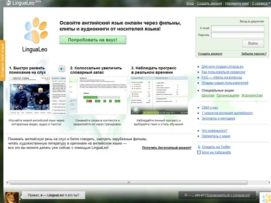Open Эксперты о методике link

click(x=218, y=119)
